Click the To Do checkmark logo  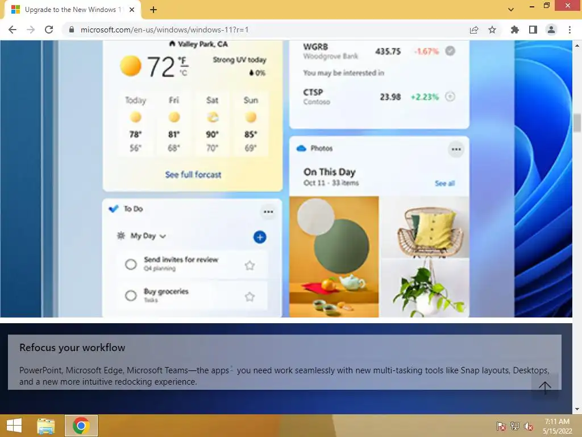tap(114, 208)
